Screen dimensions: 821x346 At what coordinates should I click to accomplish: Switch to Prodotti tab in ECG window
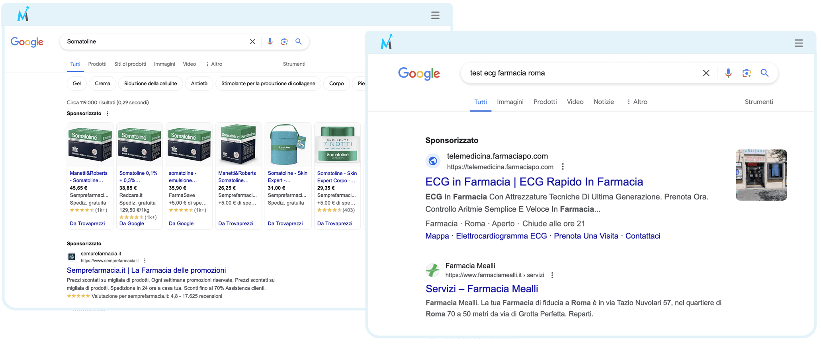coord(545,102)
